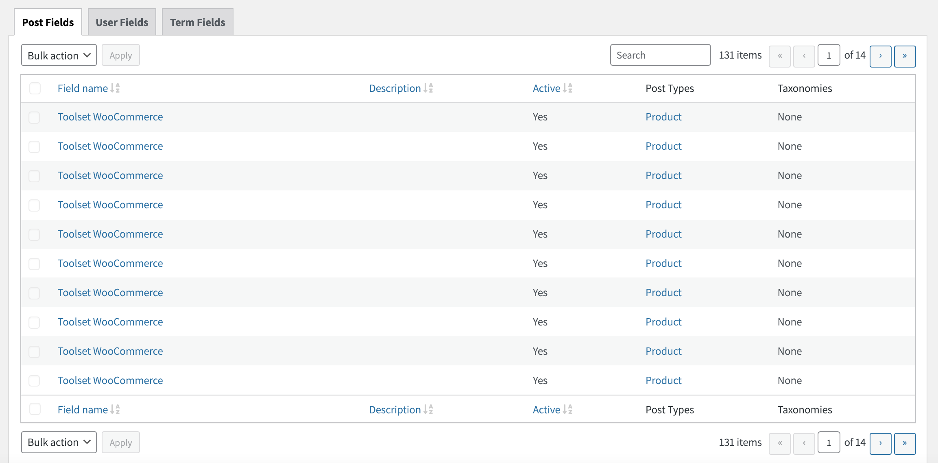Click the '131 items' count above the table
938x463 pixels.
click(x=740, y=55)
